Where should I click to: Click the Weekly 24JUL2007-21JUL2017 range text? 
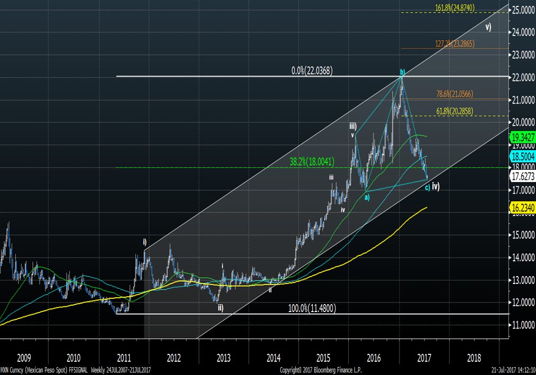(121, 370)
